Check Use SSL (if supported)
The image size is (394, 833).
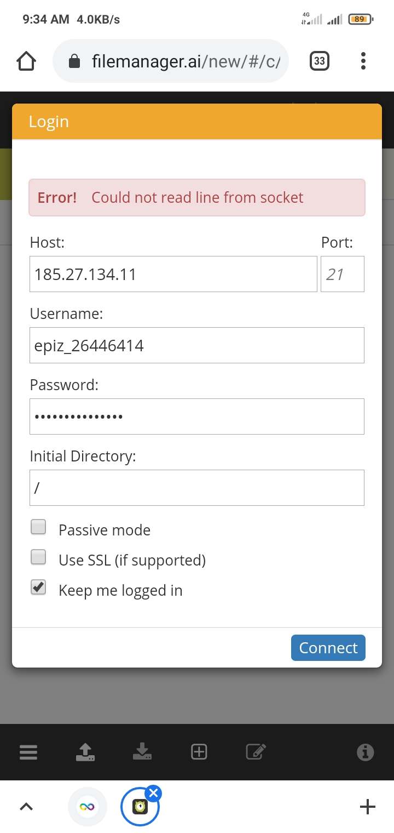[x=38, y=557]
